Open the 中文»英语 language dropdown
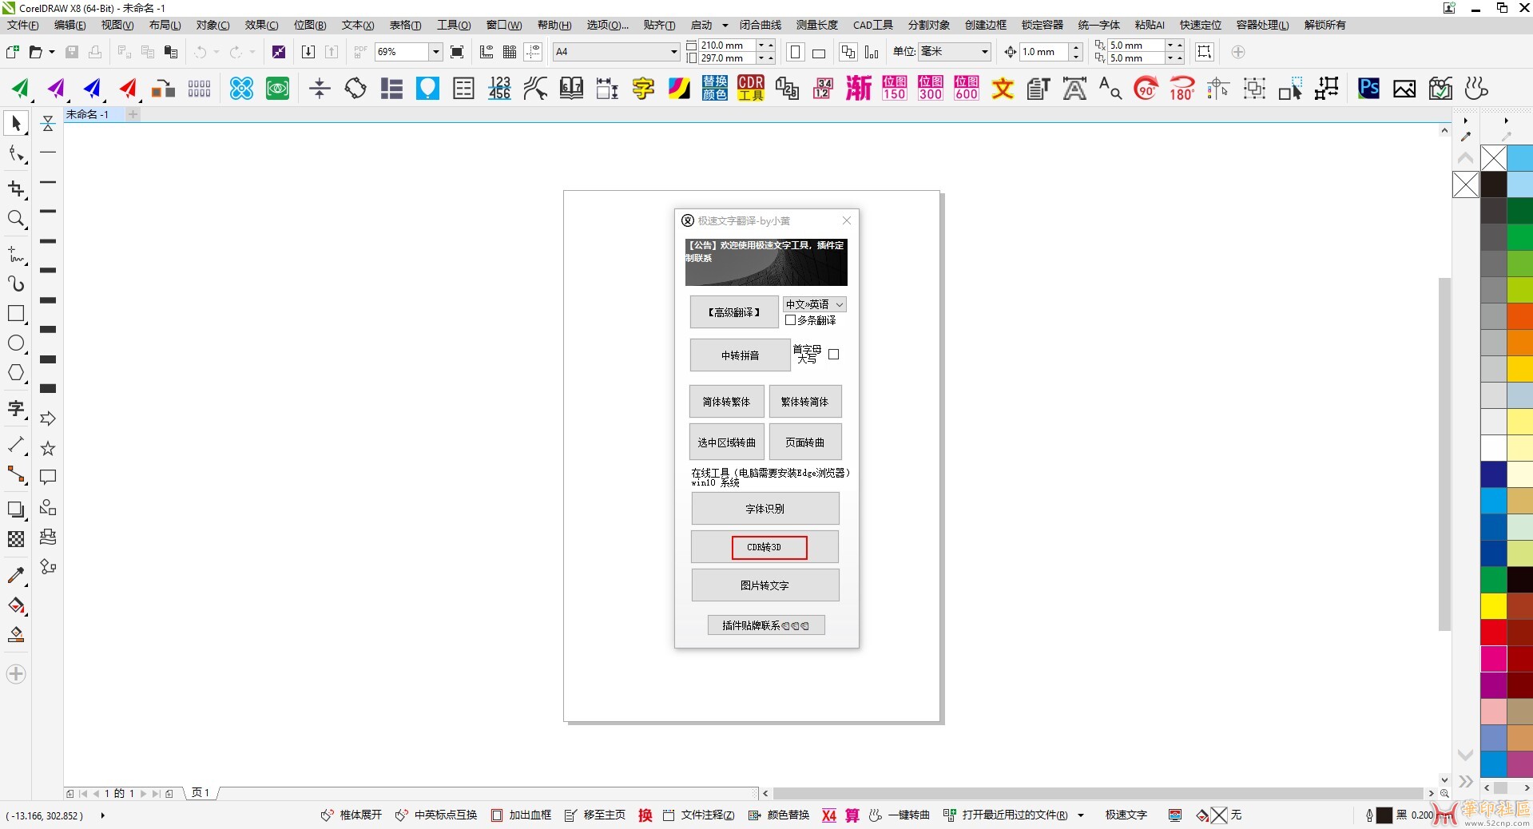 [x=815, y=304]
